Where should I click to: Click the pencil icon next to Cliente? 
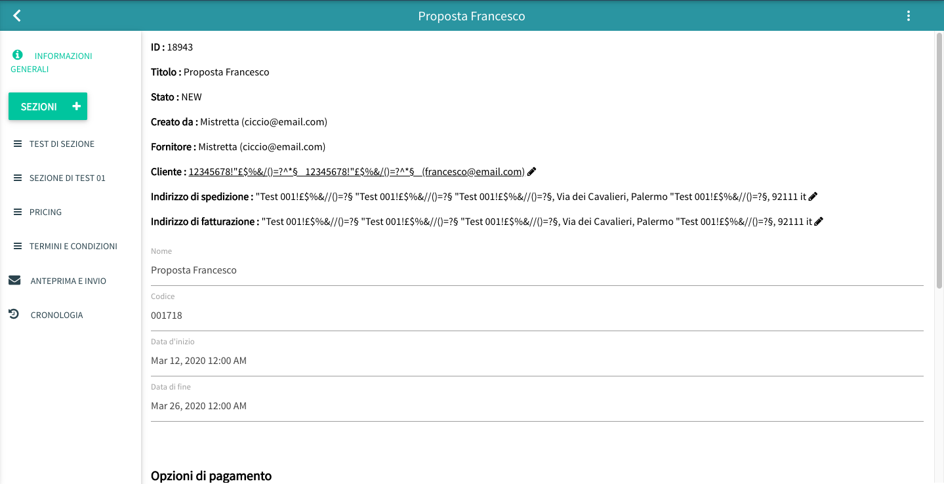532,172
